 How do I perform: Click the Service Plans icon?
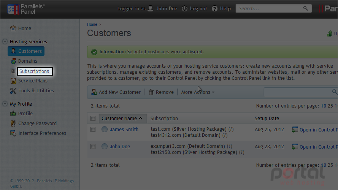[13, 81]
